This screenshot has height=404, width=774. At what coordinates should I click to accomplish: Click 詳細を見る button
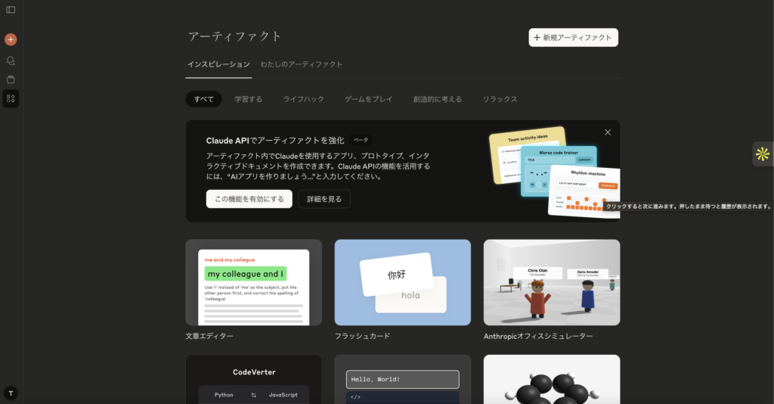324,199
